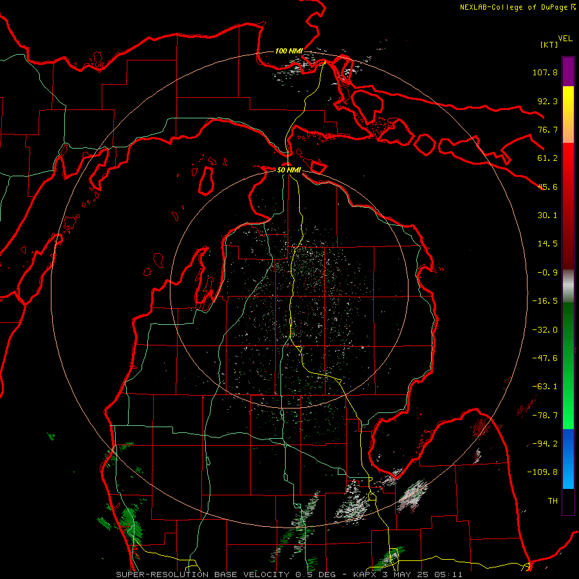Click the -63.1 velocity scale value
The height and width of the screenshot is (579, 579).
point(545,387)
